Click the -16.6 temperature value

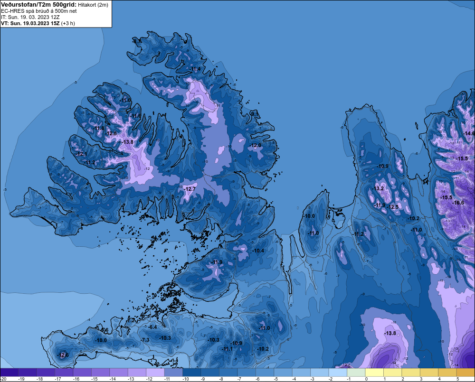(458, 203)
